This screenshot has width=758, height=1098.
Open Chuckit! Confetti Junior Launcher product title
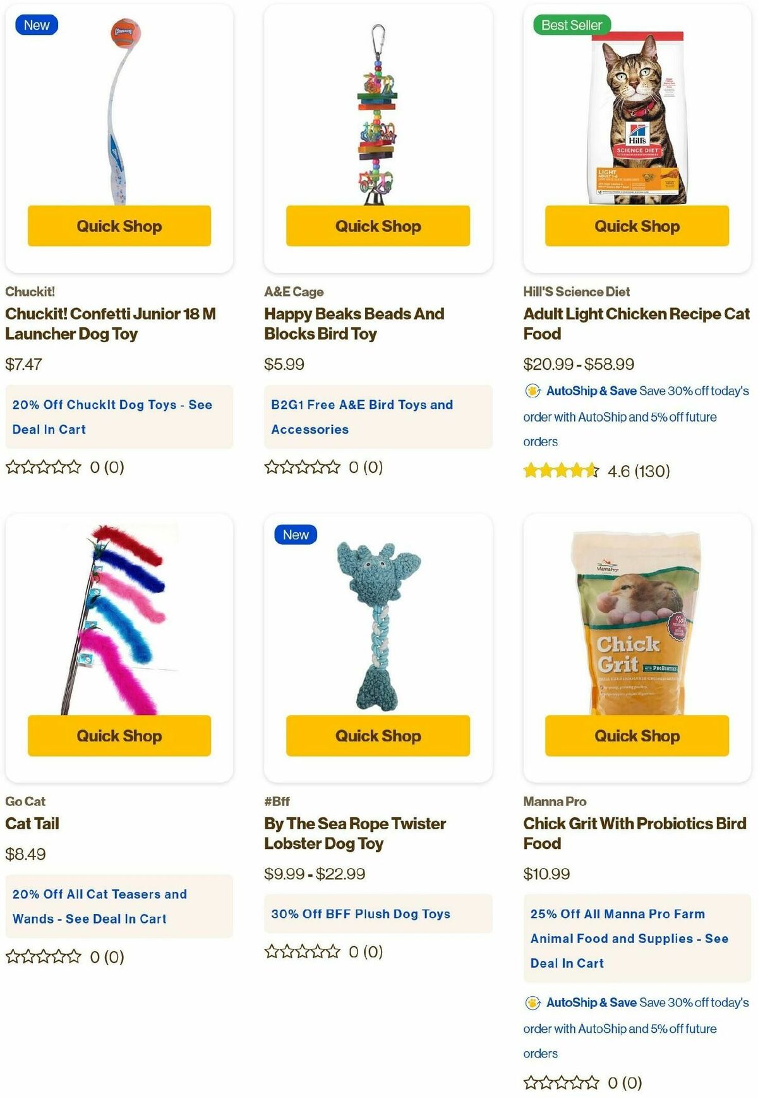pos(111,324)
